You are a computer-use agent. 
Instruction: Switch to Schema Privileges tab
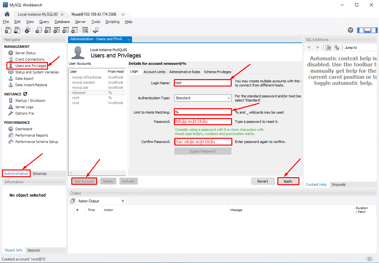218,72
